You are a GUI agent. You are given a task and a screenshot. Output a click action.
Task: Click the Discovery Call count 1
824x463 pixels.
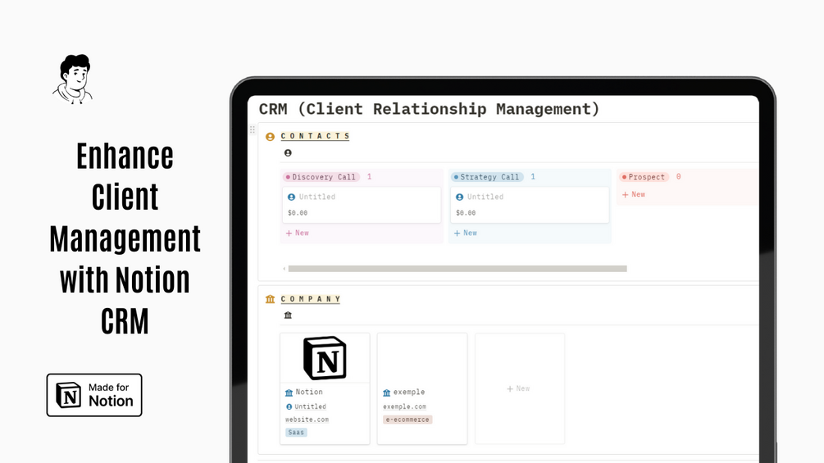[370, 177]
